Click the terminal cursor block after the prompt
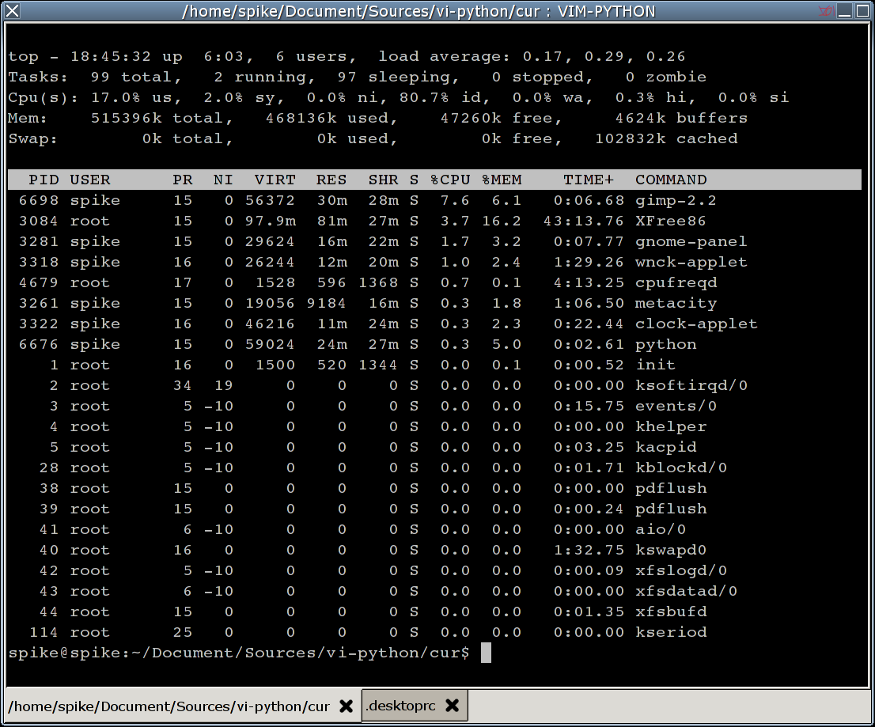The image size is (875, 727). coord(486,653)
